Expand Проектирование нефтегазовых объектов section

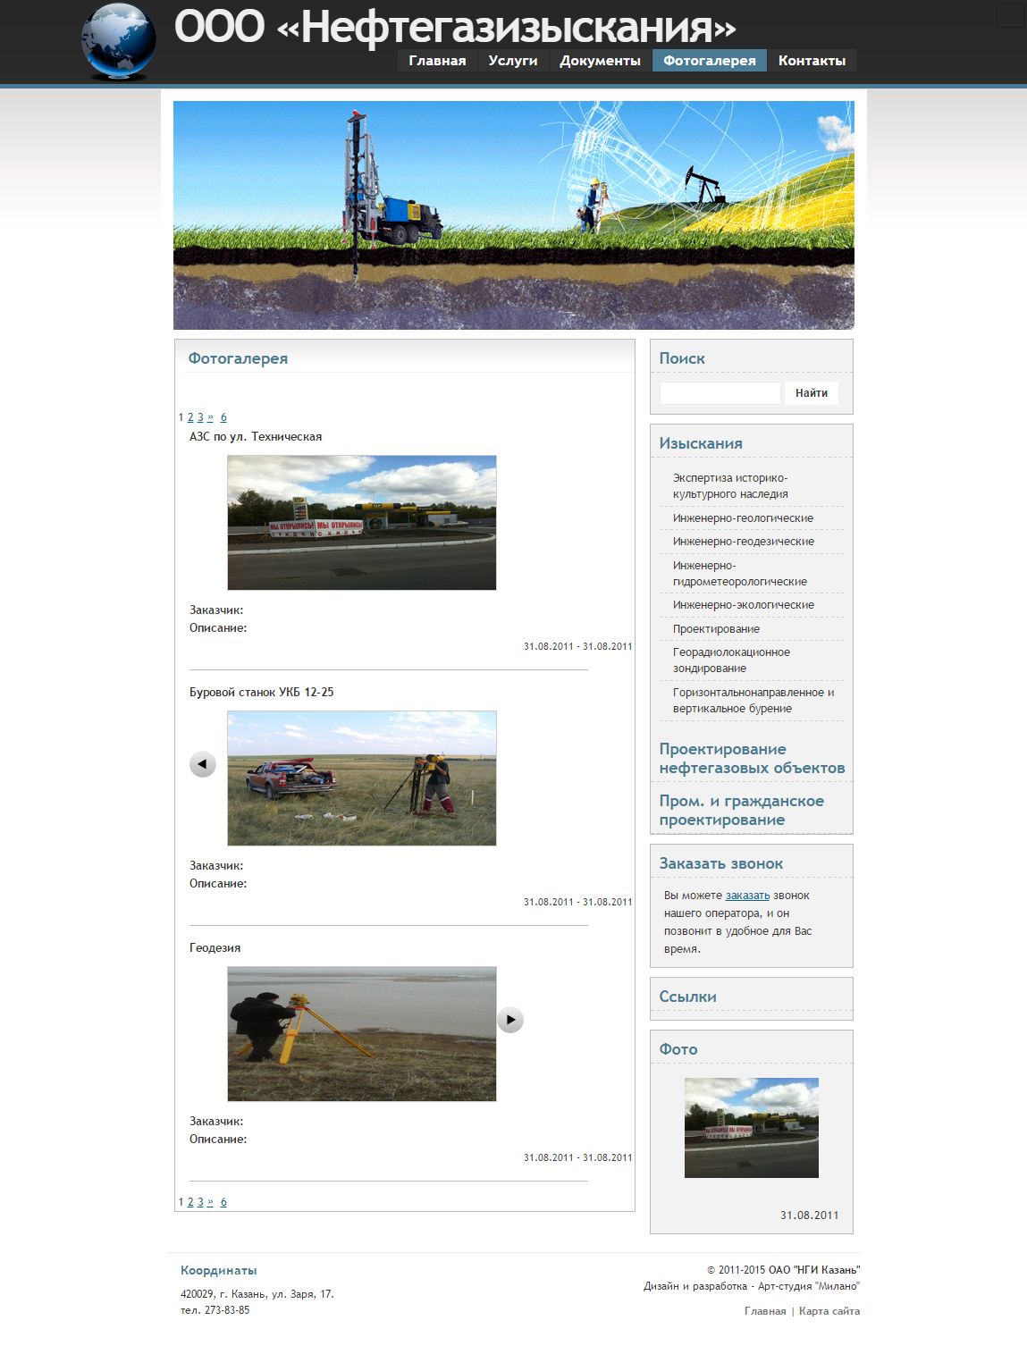pos(752,759)
